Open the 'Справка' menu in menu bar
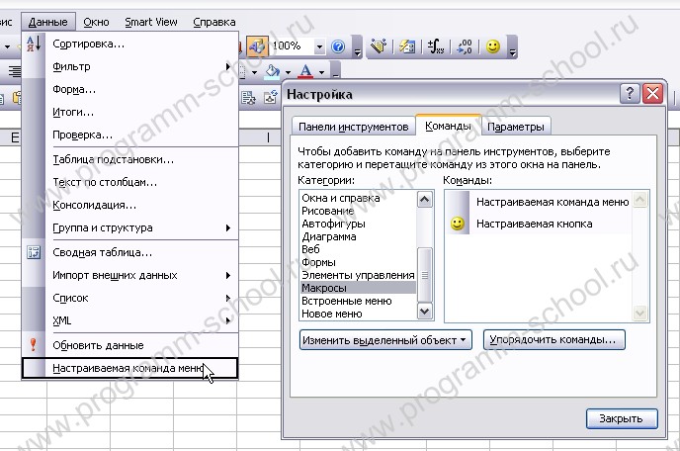 [214, 21]
